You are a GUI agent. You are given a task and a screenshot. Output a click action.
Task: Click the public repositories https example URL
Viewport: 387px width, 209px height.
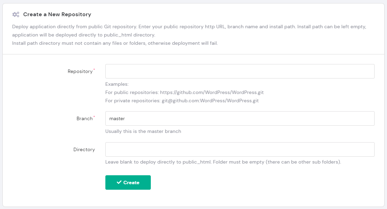tap(212, 93)
